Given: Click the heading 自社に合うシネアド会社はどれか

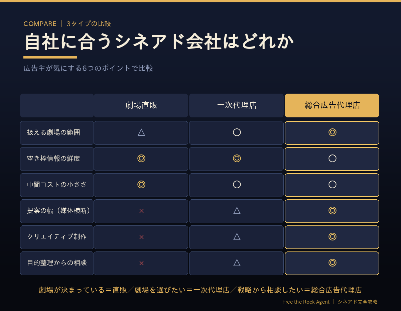Looking at the screenshot, I should [159, 41].
